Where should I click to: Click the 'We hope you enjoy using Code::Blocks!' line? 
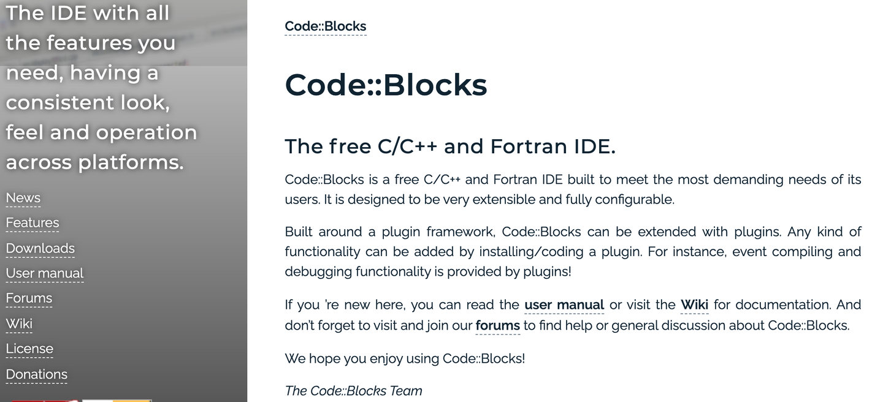point(405,358)
